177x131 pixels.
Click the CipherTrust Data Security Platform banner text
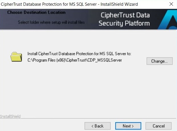[x=124, y=19]
